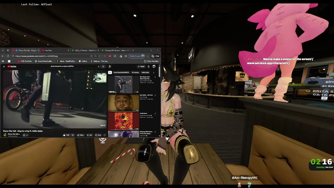Activate YouTube voice search microphone
This screenshot has height=188, width=334.
(x=110, y=66)
